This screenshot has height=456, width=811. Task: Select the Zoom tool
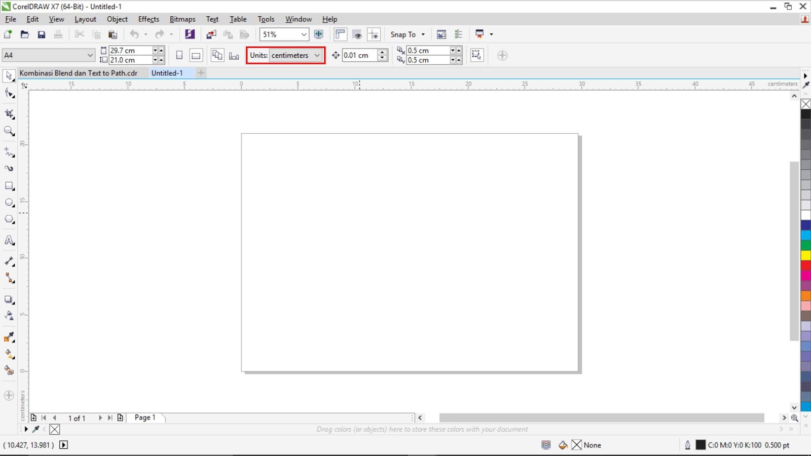tap(8, 131)
